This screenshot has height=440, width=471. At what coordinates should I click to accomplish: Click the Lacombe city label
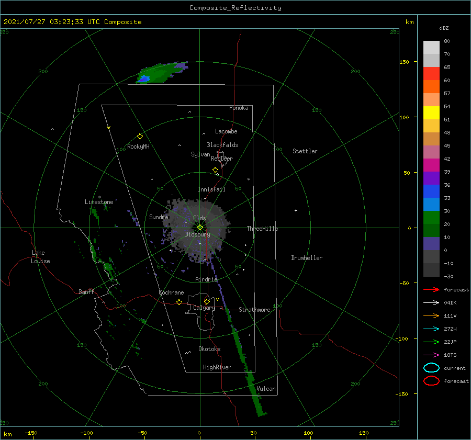pos(226,131)
